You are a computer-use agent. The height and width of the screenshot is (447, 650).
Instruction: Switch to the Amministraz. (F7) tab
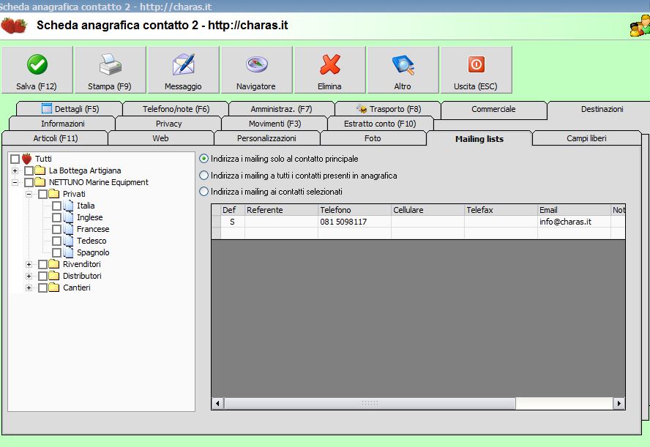[282, 109]
